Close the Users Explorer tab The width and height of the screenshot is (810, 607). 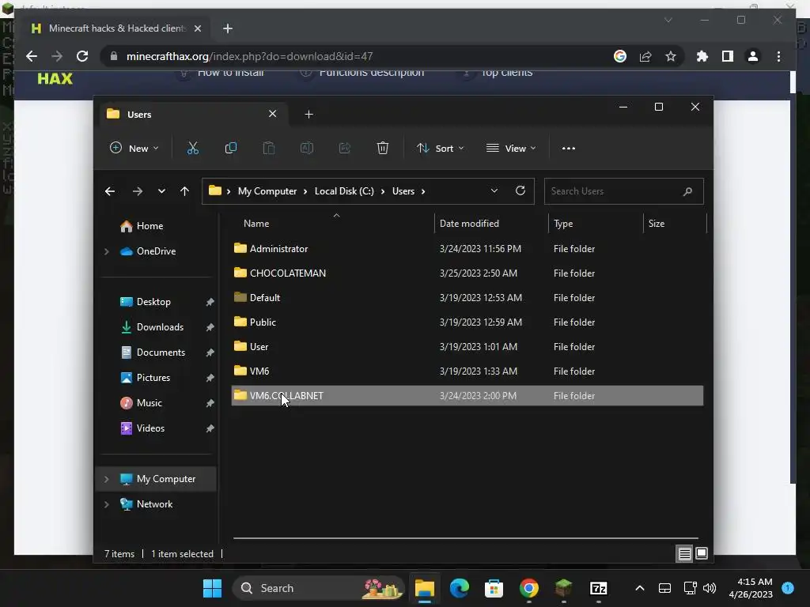(x=272, y=114)
